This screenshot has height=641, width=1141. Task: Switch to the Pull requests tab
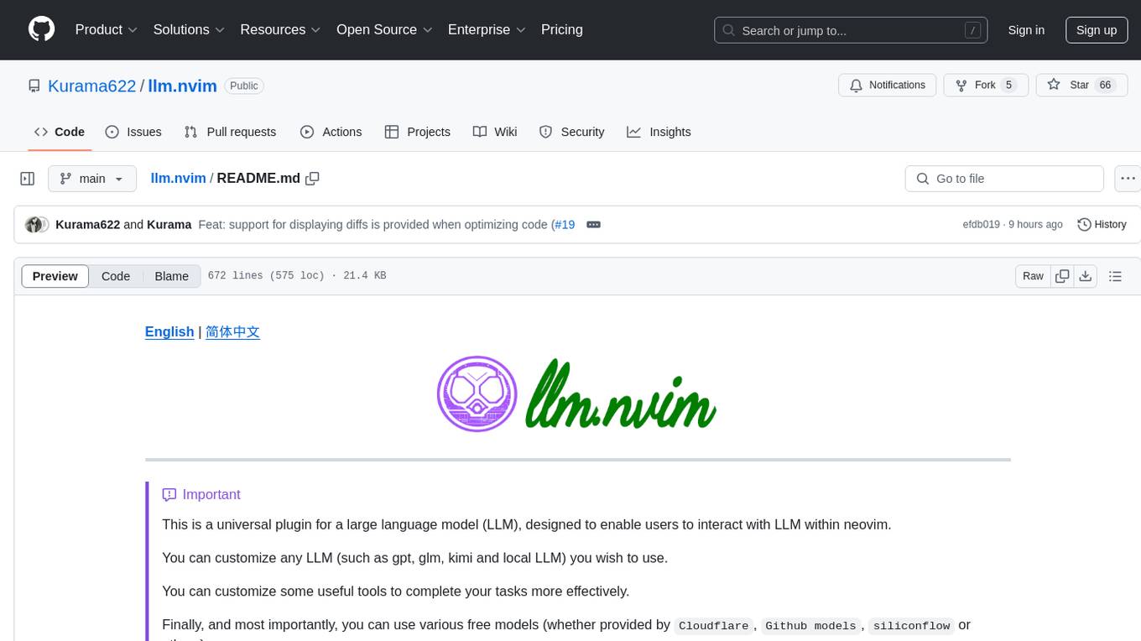point(230,132)
